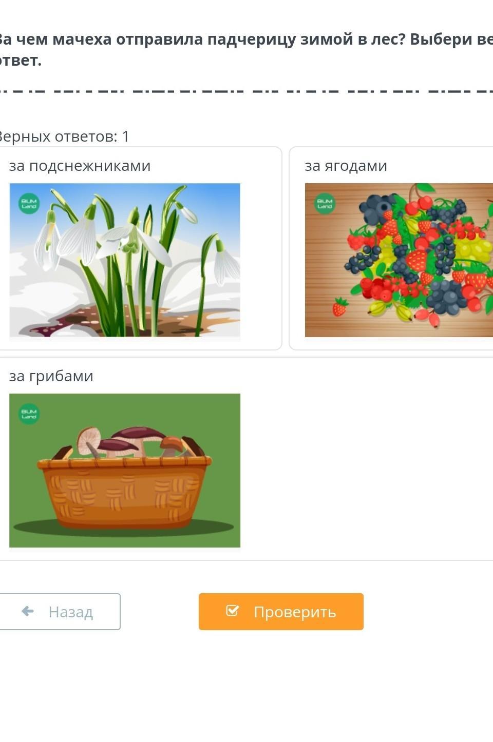Screen dimensions: 493x742
Task: Choose the answer за ягодами
Action: pyautogui.click(x=346, y=166)
